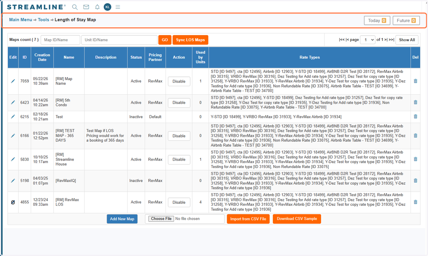
Task: Click the Inactive status of map 6215
Action: pos(136,117)
